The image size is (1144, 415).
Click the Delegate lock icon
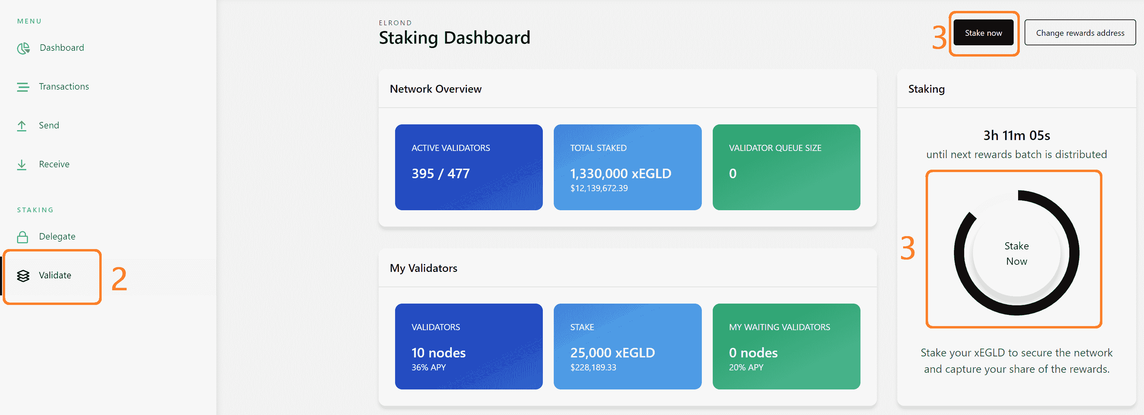(23, 237)
